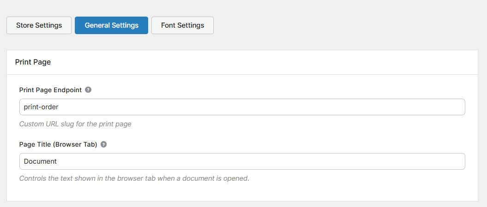Select the General Settings tab
Image resolution: width=487 pixels, height=207 pixels.
111,25
